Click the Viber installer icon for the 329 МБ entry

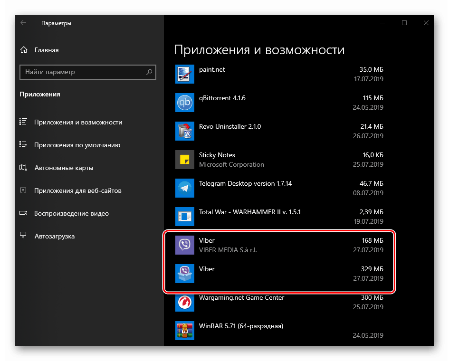point(185,274)
